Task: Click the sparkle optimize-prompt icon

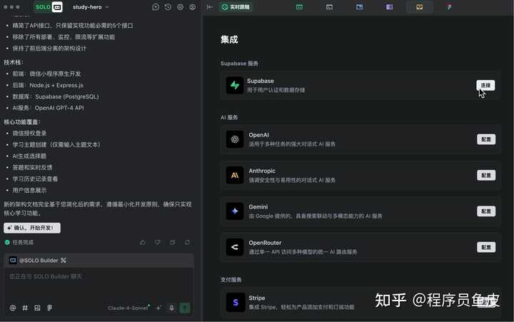Action: pyautogui.click(x=158, y=308)
